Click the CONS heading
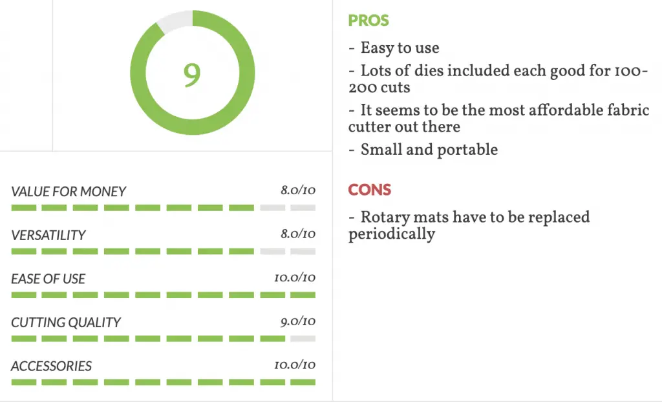Viewport: 662px width, 402px height. pos(370,190)
